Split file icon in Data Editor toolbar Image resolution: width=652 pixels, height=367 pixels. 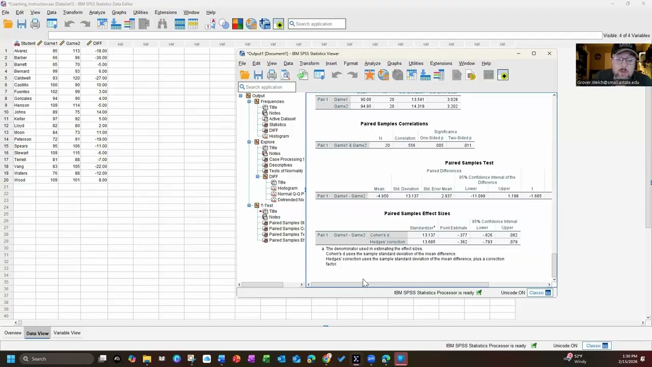[x=179, y=24]
